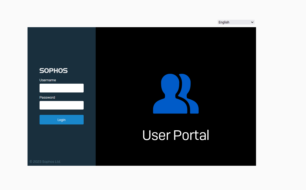Image resolution: width=306 pixels, height=190 pixels.
Task: Open the English language dropdown
Action: tap(236, 22)
